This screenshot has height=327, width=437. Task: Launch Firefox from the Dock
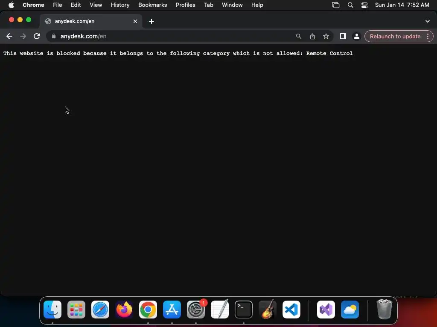pos(124,309)
